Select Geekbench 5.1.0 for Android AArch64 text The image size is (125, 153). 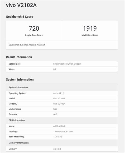(27, 45)
